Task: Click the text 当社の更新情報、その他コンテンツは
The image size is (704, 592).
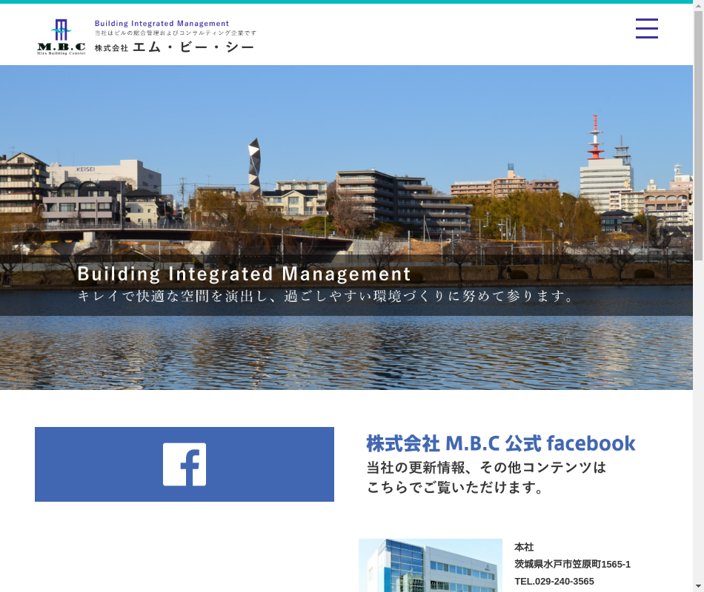Action: pyautogui.click(x=486, y=468)
